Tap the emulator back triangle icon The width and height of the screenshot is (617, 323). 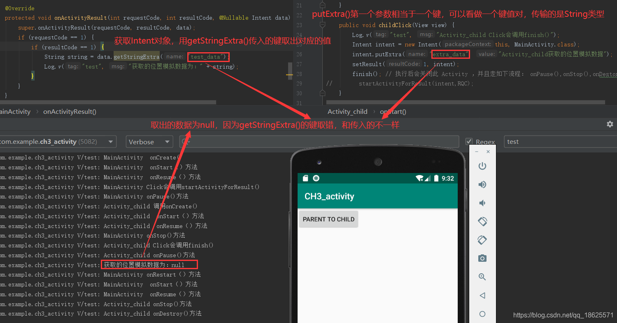click(x=482, y=295)
